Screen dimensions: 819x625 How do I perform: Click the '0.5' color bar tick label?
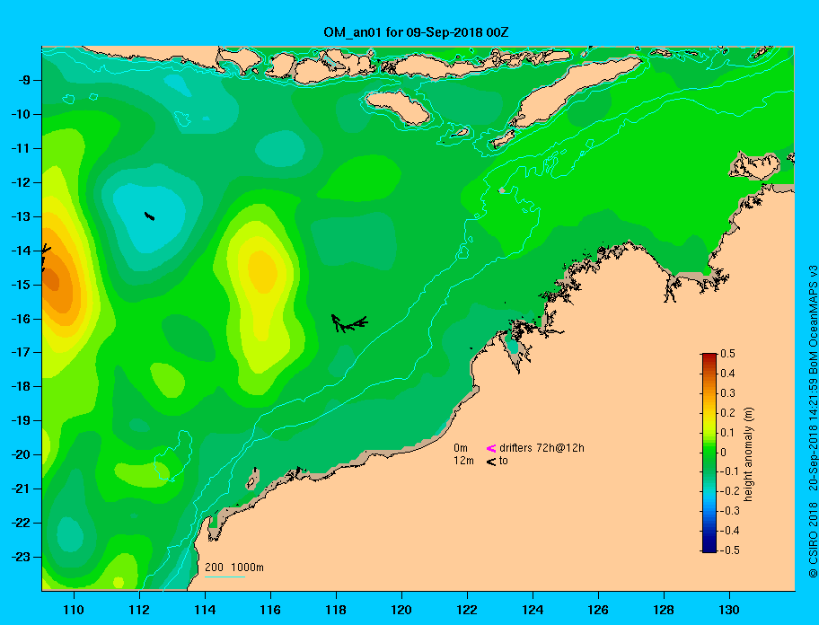[727, 354]
